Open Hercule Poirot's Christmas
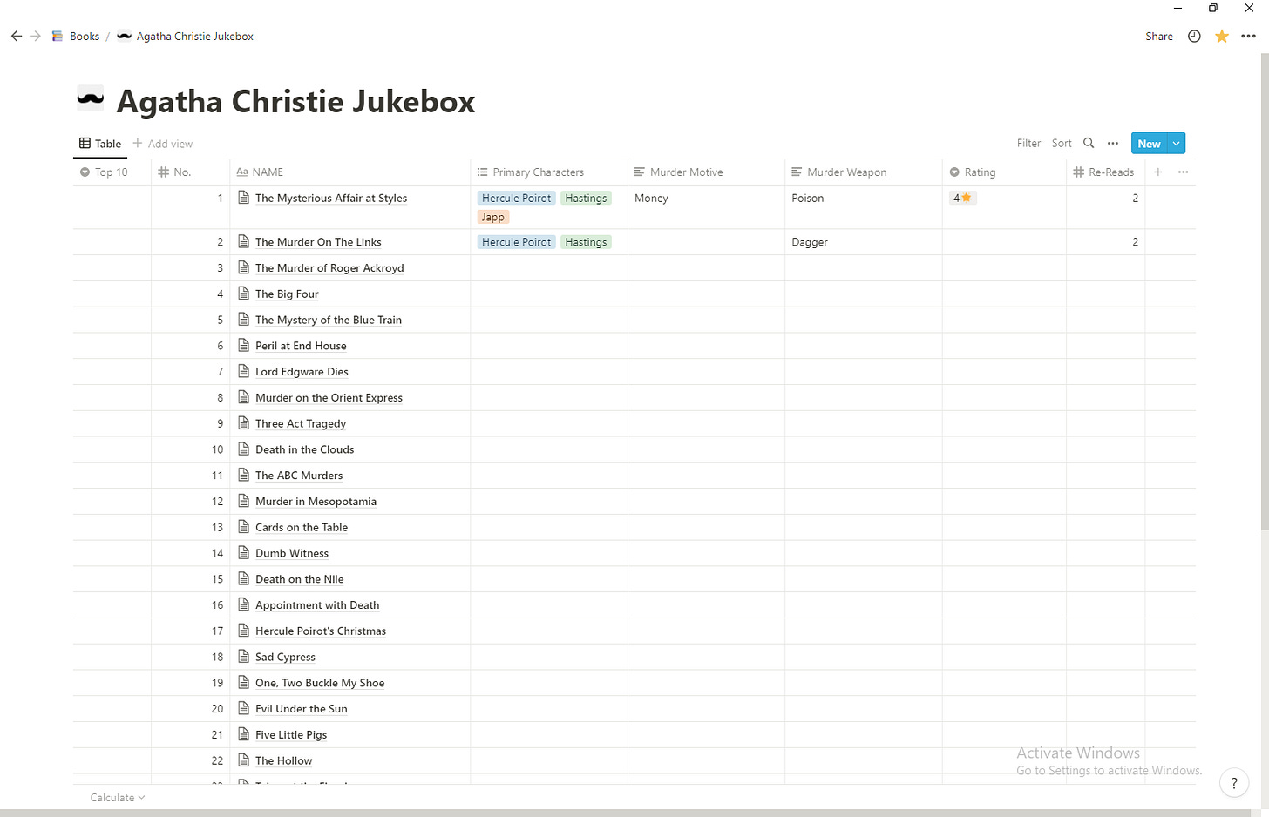Screen dimensions: 1269x817 tap(321, 631)
